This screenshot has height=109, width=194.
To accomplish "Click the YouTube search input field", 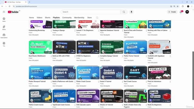I will tap(91, 12).
